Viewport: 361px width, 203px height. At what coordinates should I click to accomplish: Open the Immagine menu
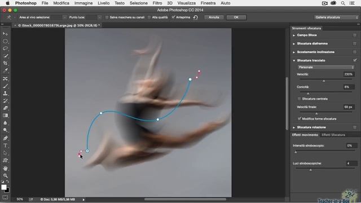pyautogui.click(x=83, y=3)
